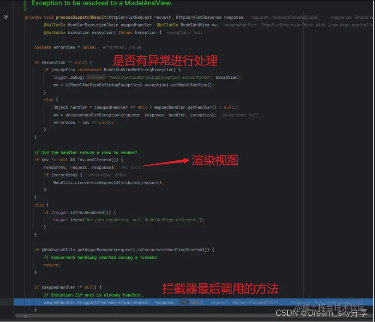
Task: Click 'if (mv != null && !mv.wasCleared()) {'
Action: 79,160
